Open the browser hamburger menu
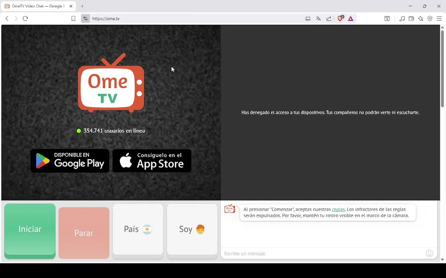The image size is (446, 278). click(439, 19)
